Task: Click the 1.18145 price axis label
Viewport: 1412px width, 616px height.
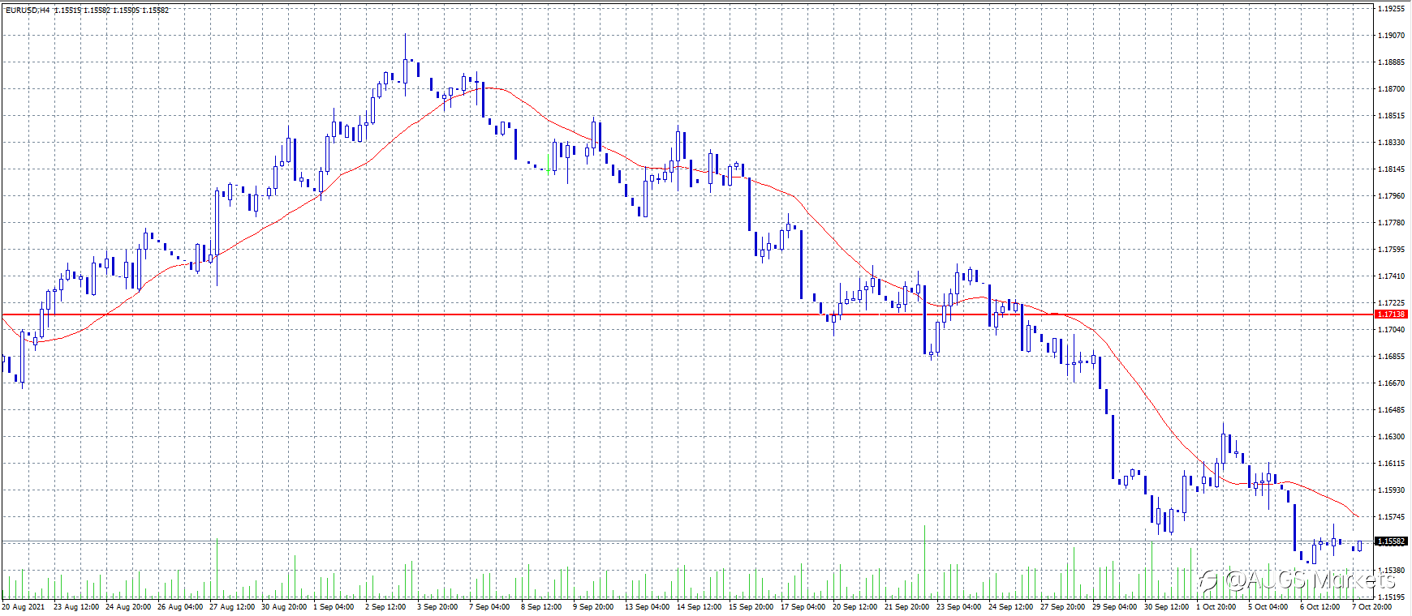Action: coord(1392,169)
